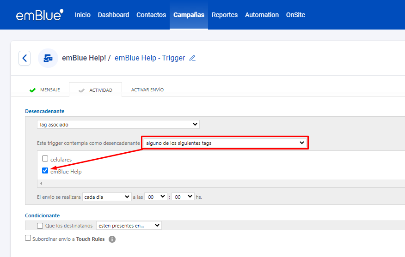Click the campaign email icon beside emBlue Help!
This screenshot has width=405, height=257.
point(48,58)
